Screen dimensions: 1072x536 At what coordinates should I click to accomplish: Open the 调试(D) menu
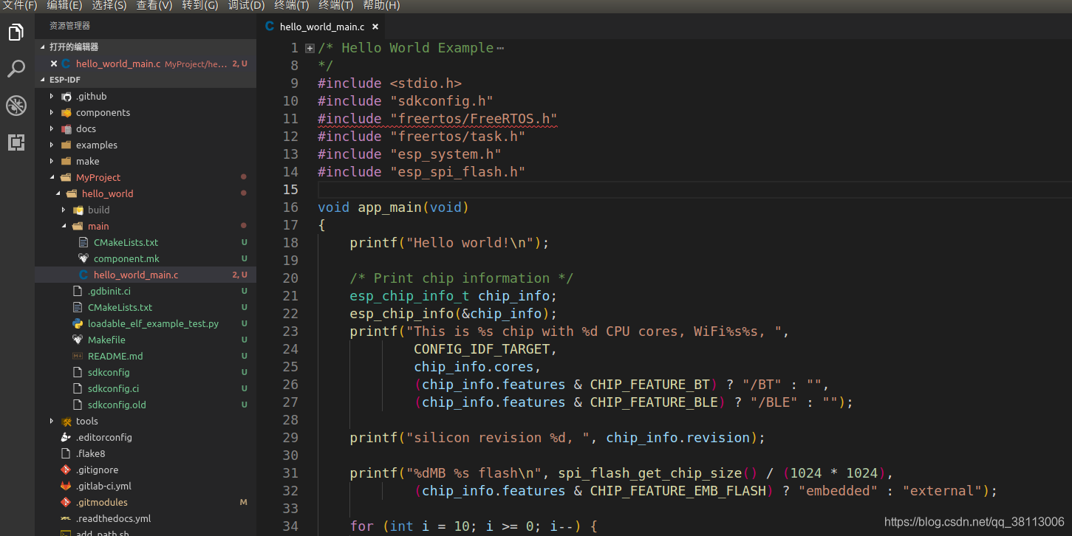click(246, 5)
